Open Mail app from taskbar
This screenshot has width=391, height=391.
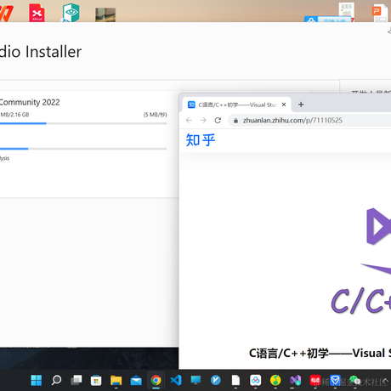tap(136, 381)
